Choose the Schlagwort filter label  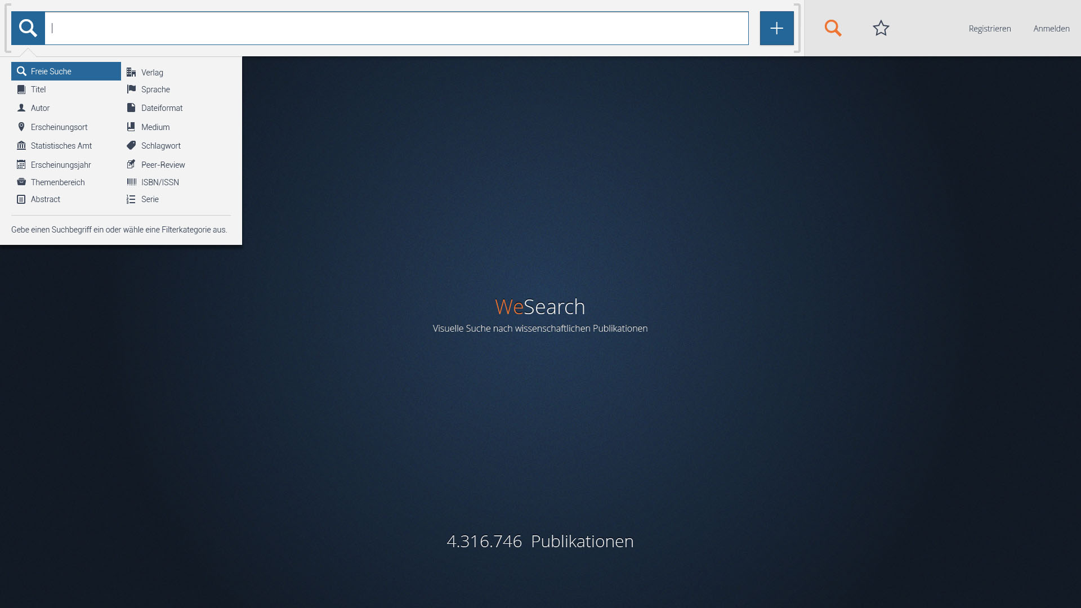click(x=161, y=146)
